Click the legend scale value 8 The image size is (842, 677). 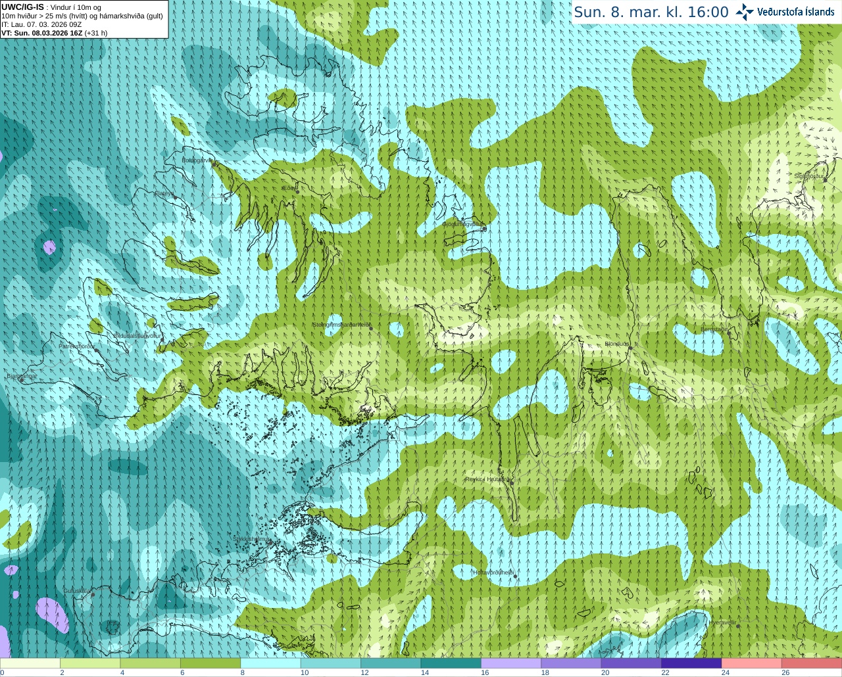(243, 672)
